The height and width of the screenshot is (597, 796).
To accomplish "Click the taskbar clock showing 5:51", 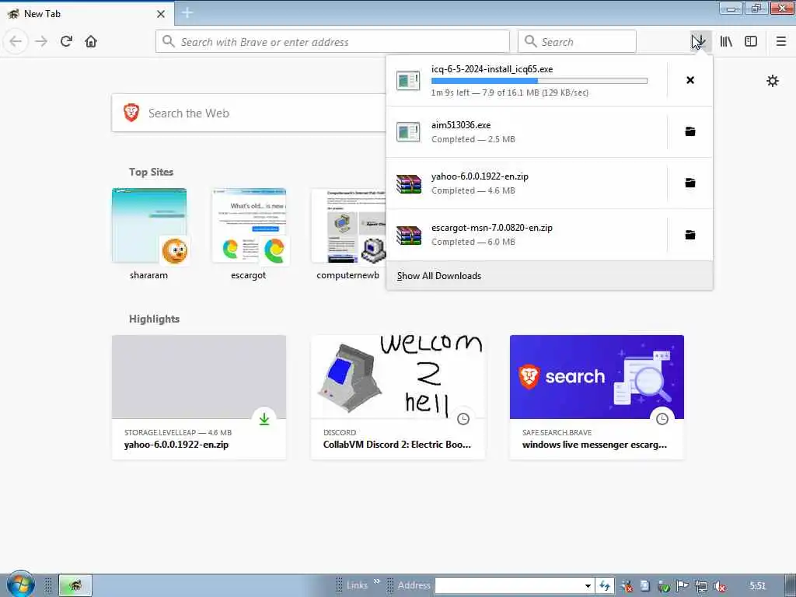I will [757, 586].
